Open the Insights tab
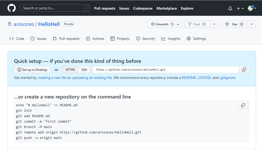Screen dimensions: 262x150 171,39
